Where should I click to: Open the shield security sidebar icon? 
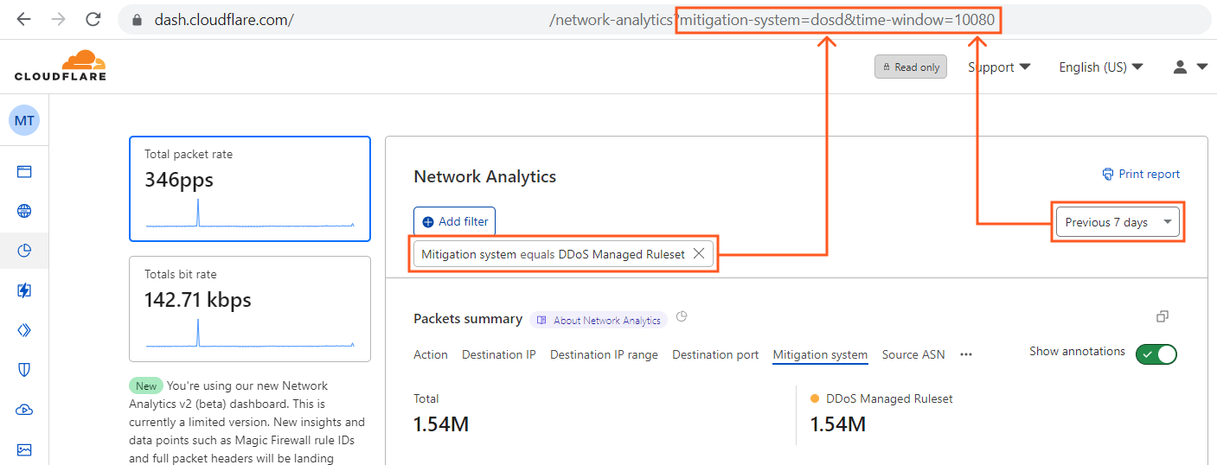pos(24,370)
